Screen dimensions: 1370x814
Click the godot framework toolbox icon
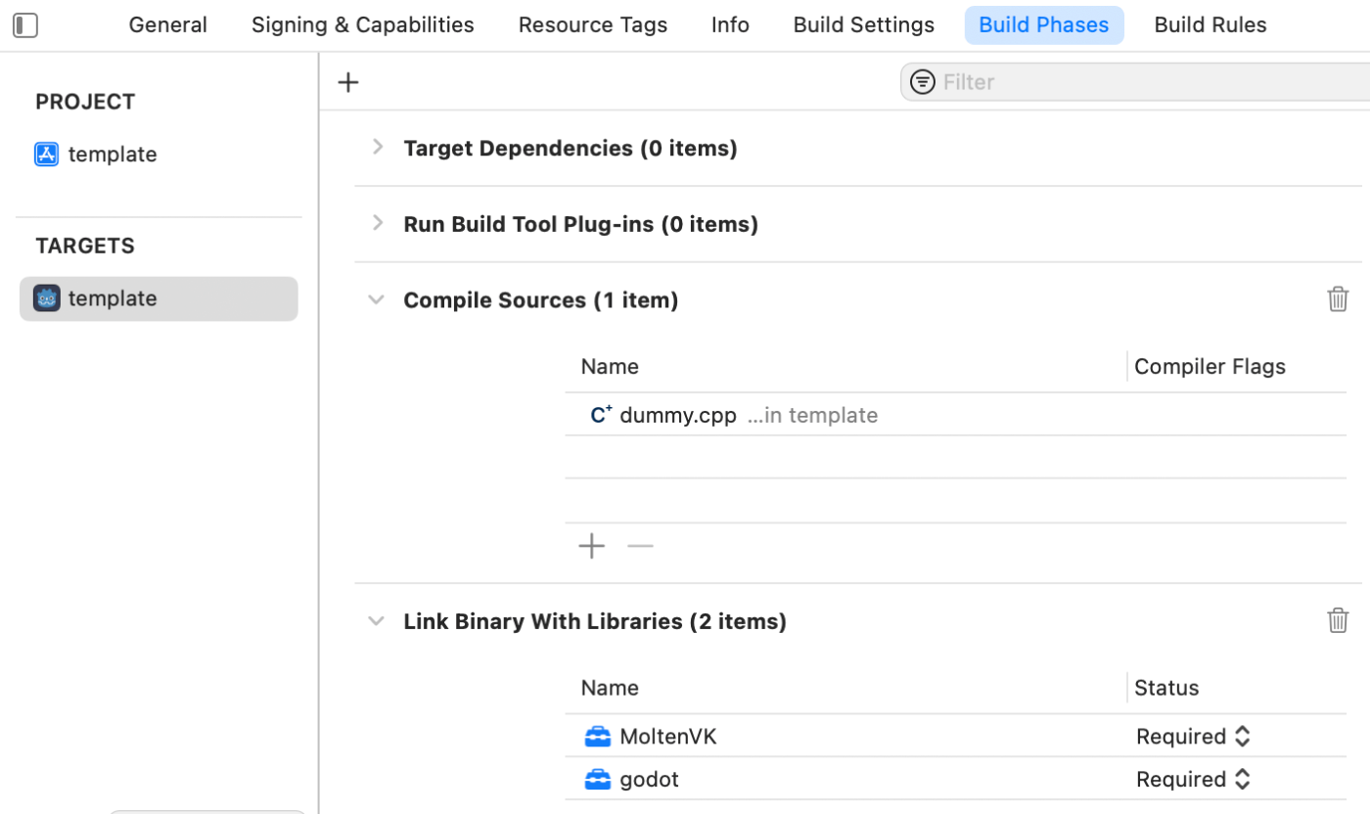click(x=597, y=779)
